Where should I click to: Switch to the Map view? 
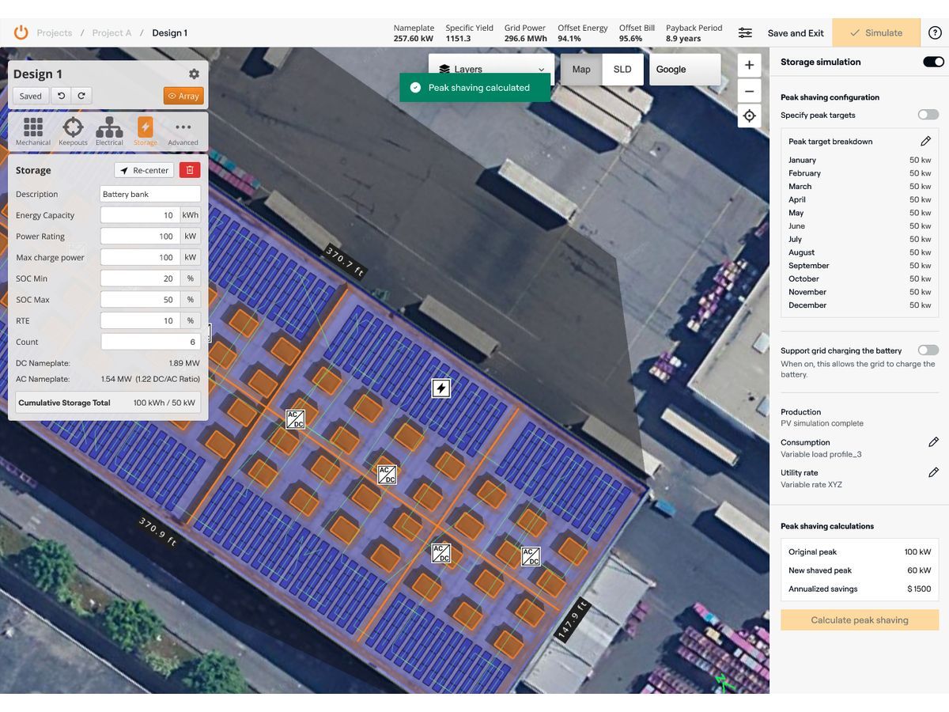(x=581, y=69)
